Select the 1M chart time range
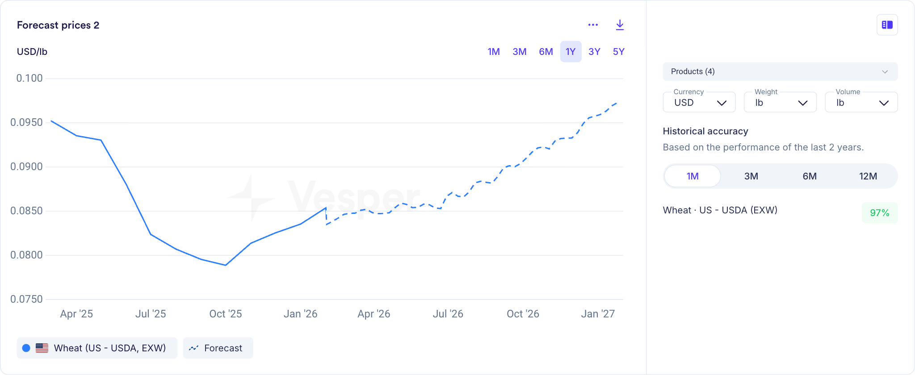The width and height of the screenshot is (915, 375). pyautogui.click(x=493, y=52)
